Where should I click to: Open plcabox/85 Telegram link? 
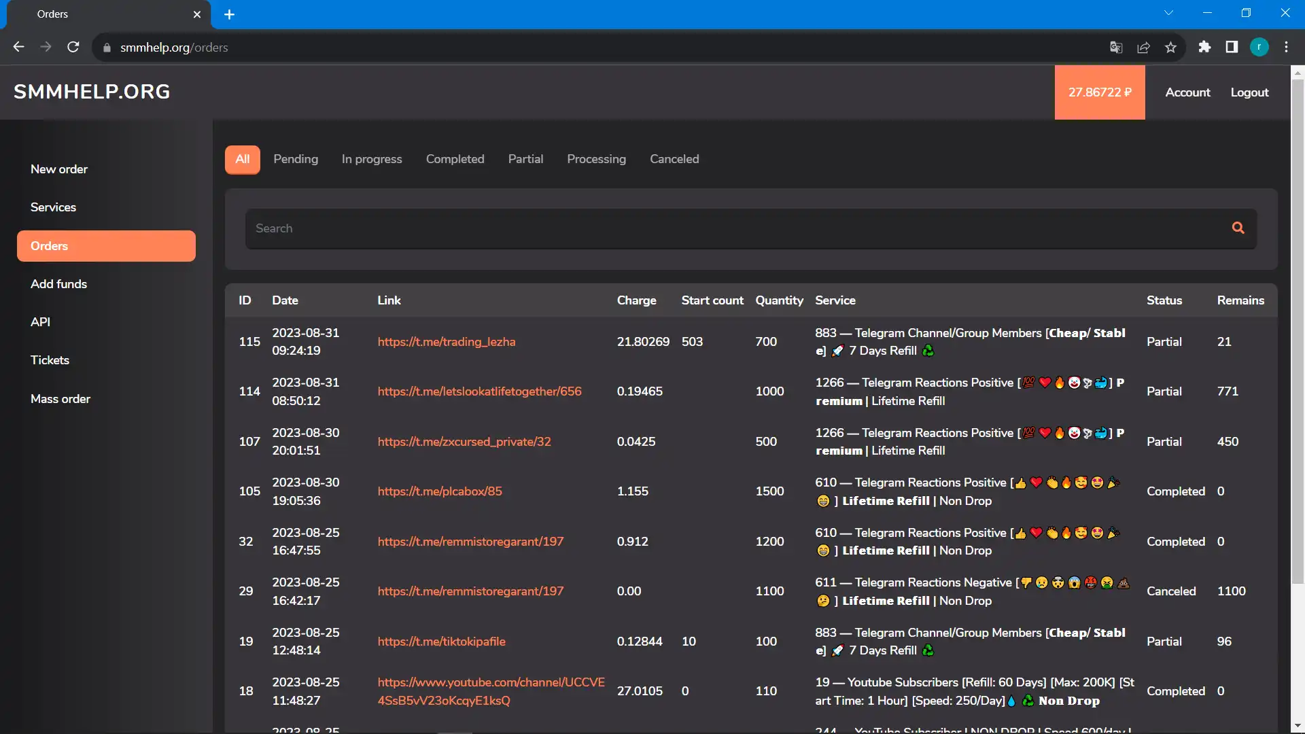click(440, 491)
